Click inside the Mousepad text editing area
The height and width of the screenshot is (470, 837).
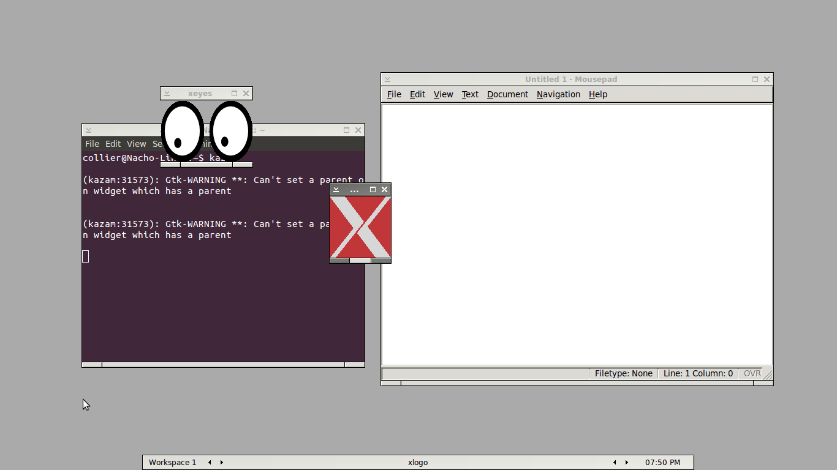pyautogui.click(x=576, y=233)
